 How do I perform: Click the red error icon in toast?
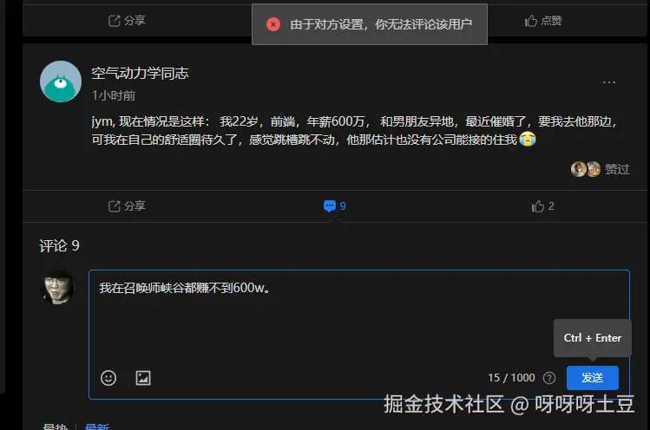pos(273,24)
